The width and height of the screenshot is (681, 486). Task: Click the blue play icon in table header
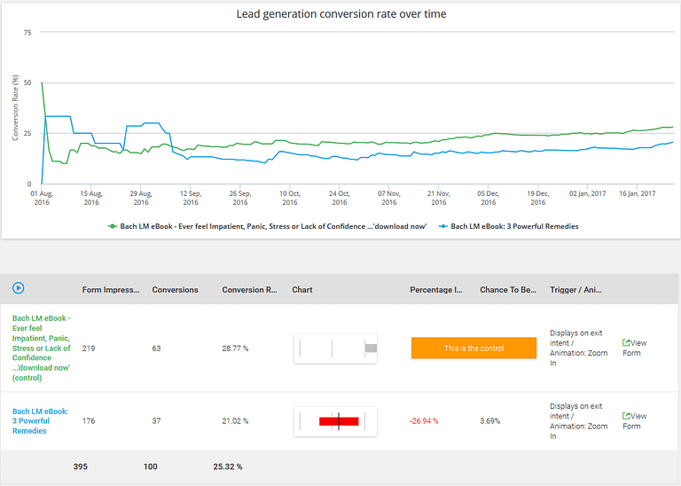click(x=18, y=288)
